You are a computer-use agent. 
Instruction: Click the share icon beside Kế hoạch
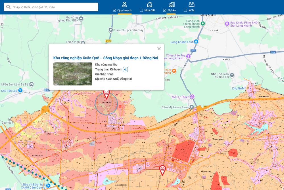(126, 69)
